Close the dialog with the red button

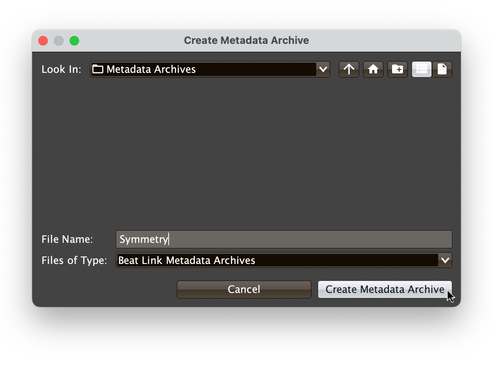43,41
